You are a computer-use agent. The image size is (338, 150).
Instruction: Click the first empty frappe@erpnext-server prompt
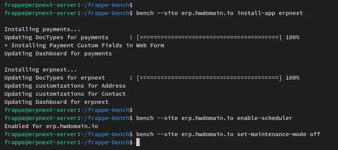pyautogui.click(x=69, y=5)
